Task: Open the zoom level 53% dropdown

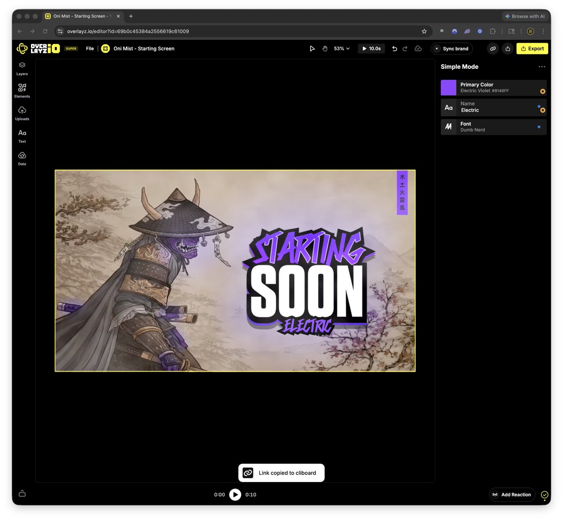Action: tap(342, 48)
